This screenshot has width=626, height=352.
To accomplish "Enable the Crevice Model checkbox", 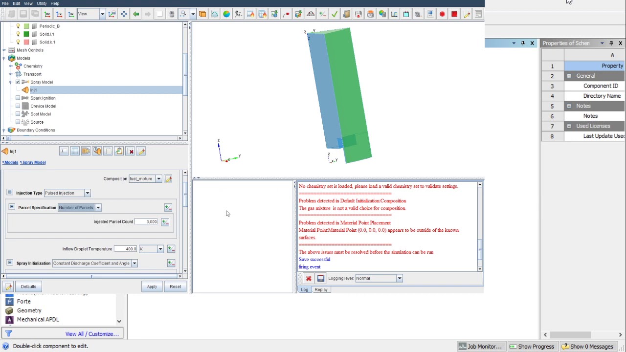I will [x=18, y=106].
